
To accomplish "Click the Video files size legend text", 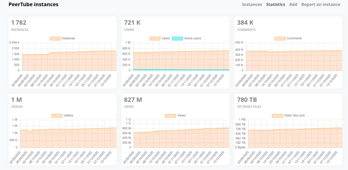I will (294, 116).
